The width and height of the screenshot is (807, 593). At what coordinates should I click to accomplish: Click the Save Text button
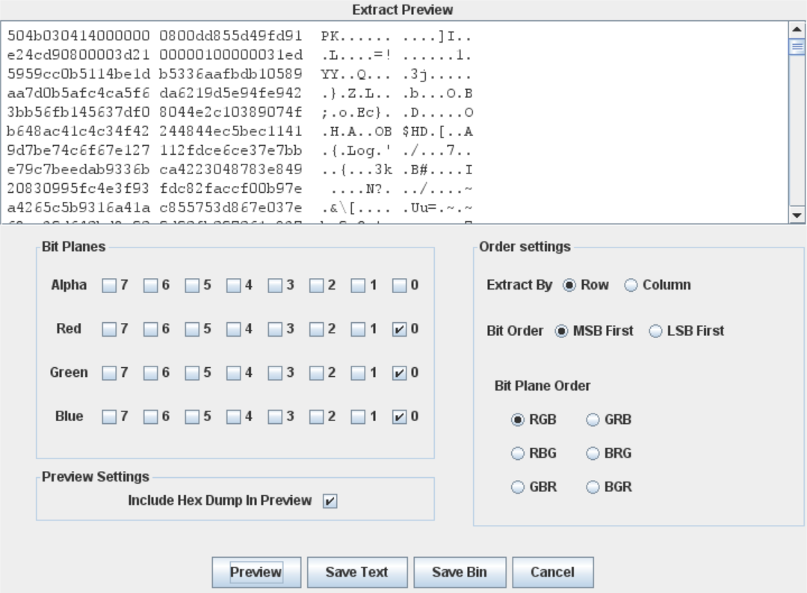point(357,572)
